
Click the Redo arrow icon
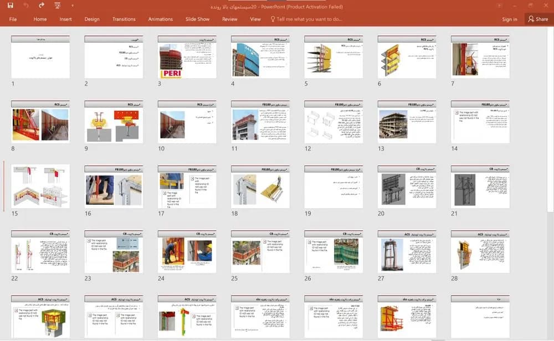coord(42,6)
